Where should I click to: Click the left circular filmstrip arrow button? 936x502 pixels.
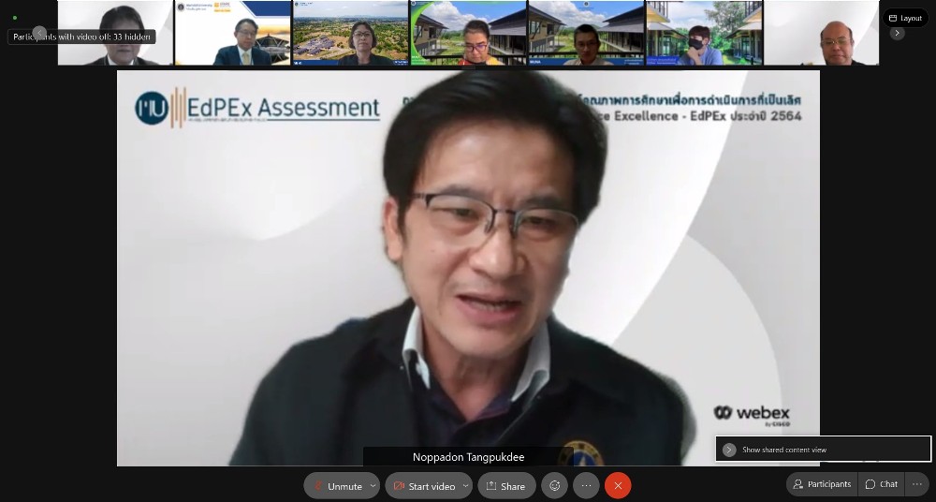(x=39, y=33)
